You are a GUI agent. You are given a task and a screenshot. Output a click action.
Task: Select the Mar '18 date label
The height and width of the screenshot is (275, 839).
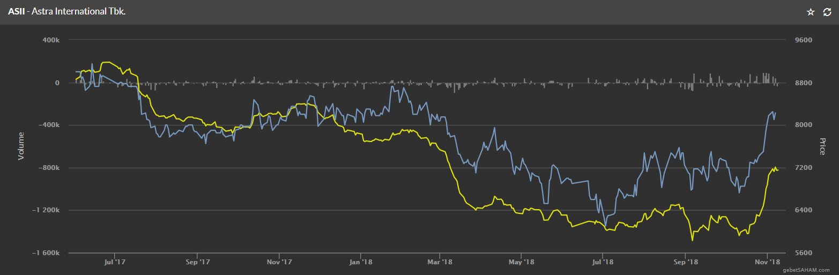pyautogui.click(x=440, y=262)
